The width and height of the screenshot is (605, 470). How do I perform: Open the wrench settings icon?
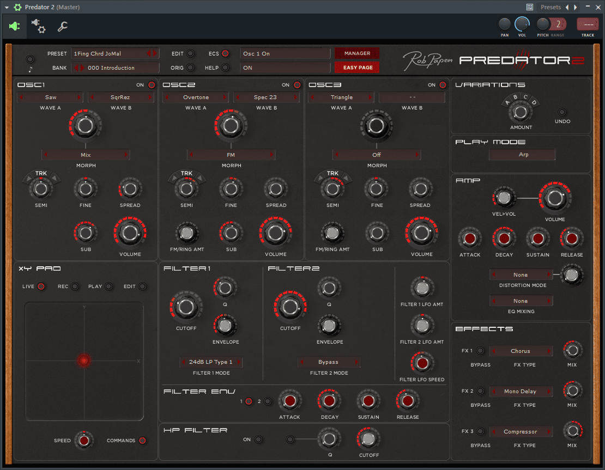point(63,26)
